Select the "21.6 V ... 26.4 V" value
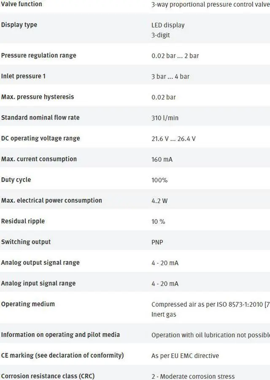Image resolution: width=270 pixels, height=380 pixels. tap(173, 138)
